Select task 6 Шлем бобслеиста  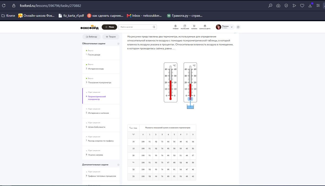(x=101, y=125)
